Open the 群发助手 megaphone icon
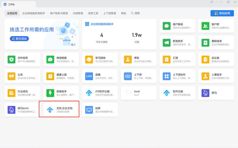The image size is (238, 148). click(167, 43)
